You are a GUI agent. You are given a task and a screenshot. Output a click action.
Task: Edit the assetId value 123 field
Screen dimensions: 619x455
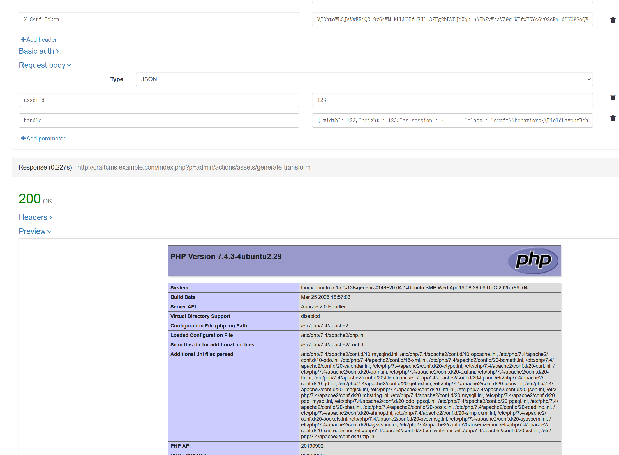point(452,100)
